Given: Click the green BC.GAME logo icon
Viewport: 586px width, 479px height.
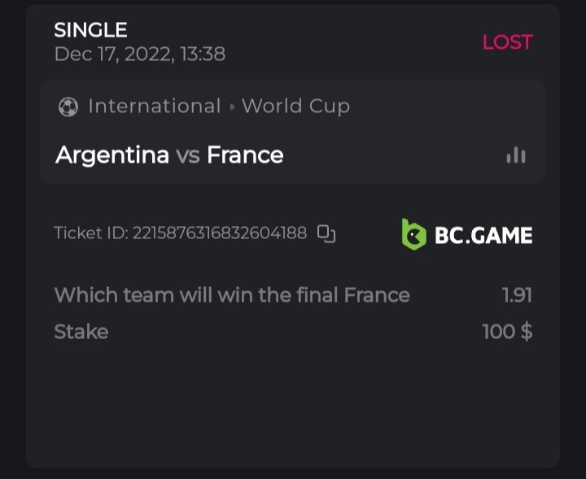Looking at the screenshot, I should click(414, 234).
